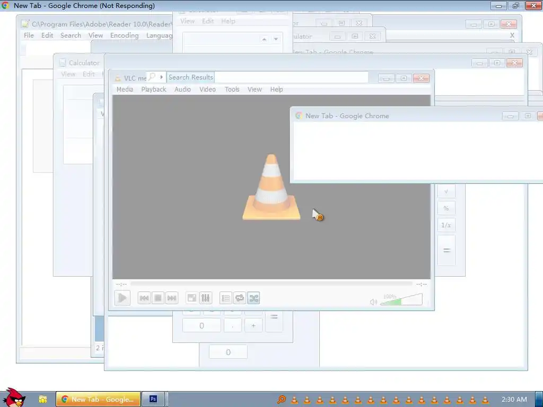Open the VLC Audio menu
The image size is (543, 407).
click(182, 89)
